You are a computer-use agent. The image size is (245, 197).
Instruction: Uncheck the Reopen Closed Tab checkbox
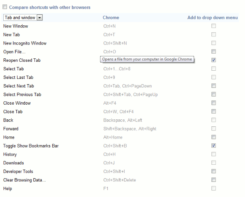tap(214, 60)
